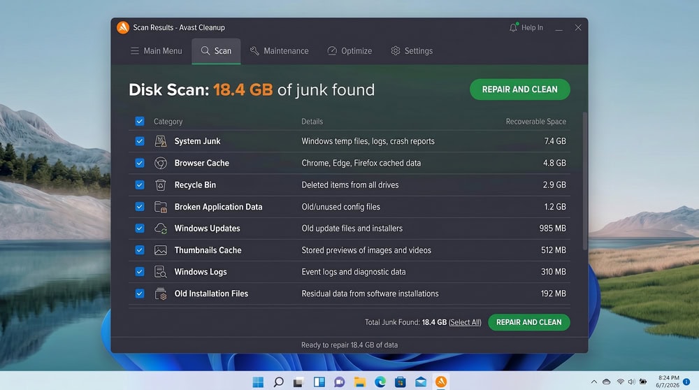
Task: Uncheck Windows Updates checkbox
Action: click(140, 229)
